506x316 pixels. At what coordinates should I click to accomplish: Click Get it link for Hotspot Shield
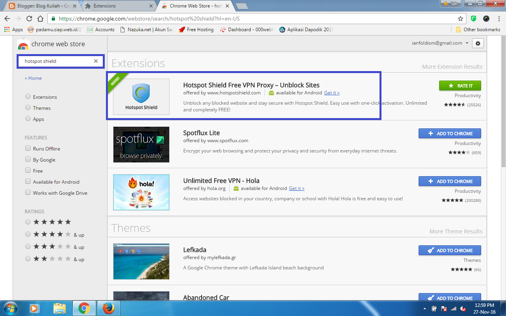(332, 93)
